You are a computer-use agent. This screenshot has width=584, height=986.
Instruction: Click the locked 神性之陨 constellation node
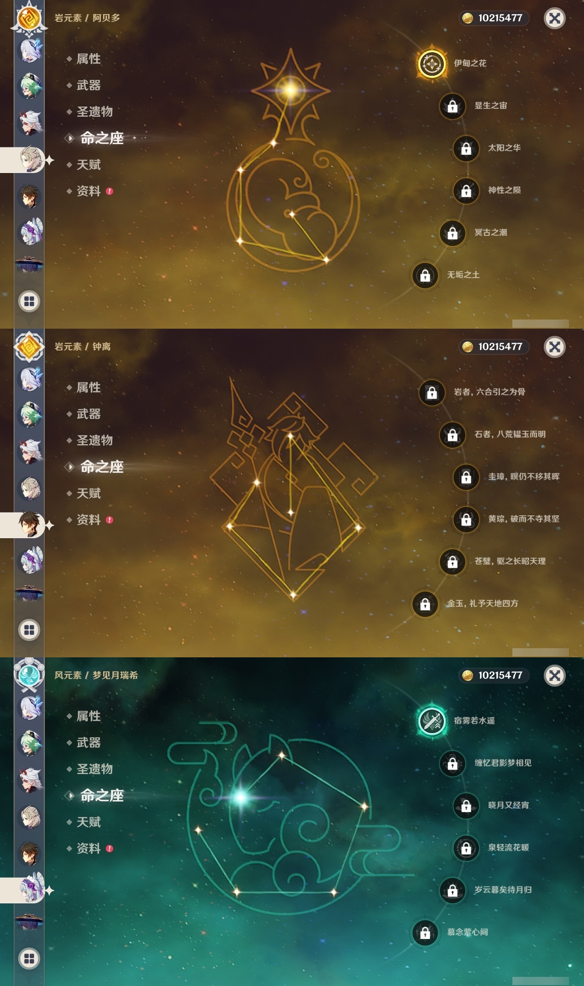(466, 190)
